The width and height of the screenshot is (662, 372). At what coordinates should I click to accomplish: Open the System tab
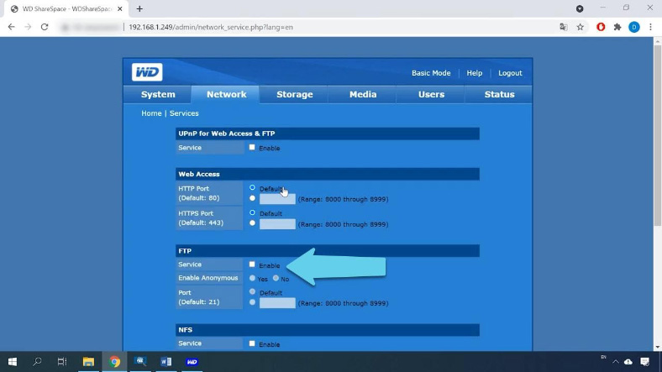pyautogui.click(x=158, y=95)
